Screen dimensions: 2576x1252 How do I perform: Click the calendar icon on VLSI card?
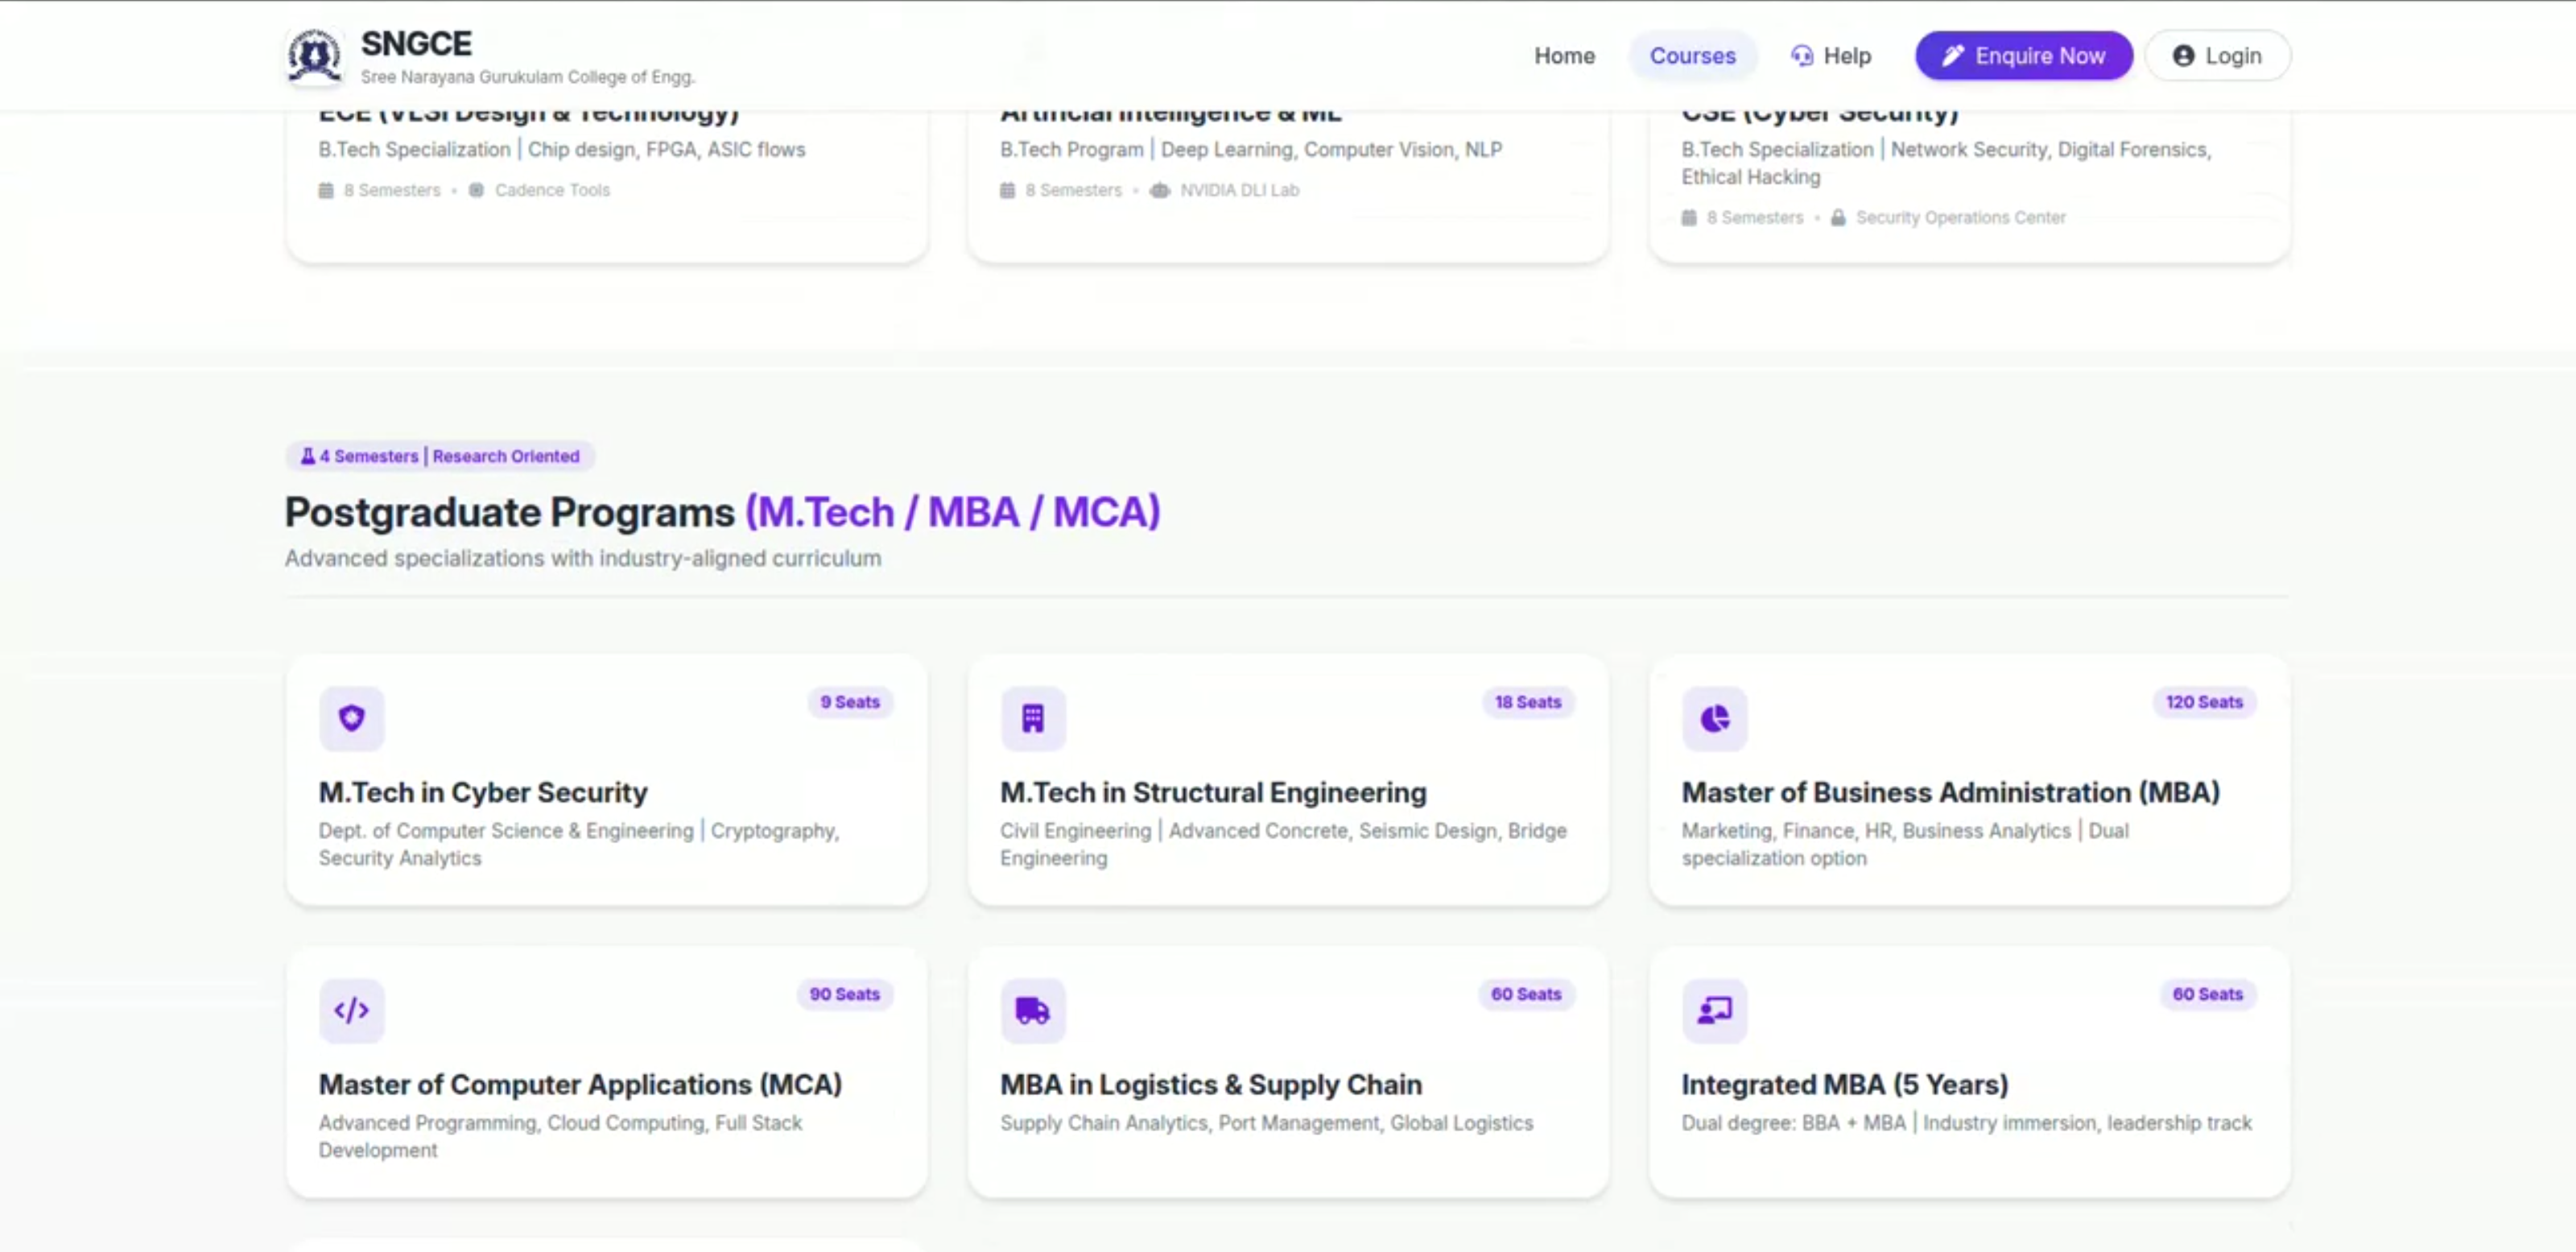pos(326,190)
